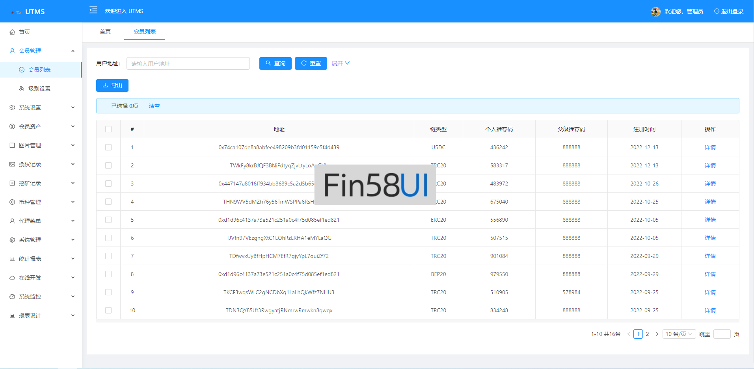The width and height of the screenshot is (754, 369).
Task: Check the checkbox for row 1
Action: 108,147
